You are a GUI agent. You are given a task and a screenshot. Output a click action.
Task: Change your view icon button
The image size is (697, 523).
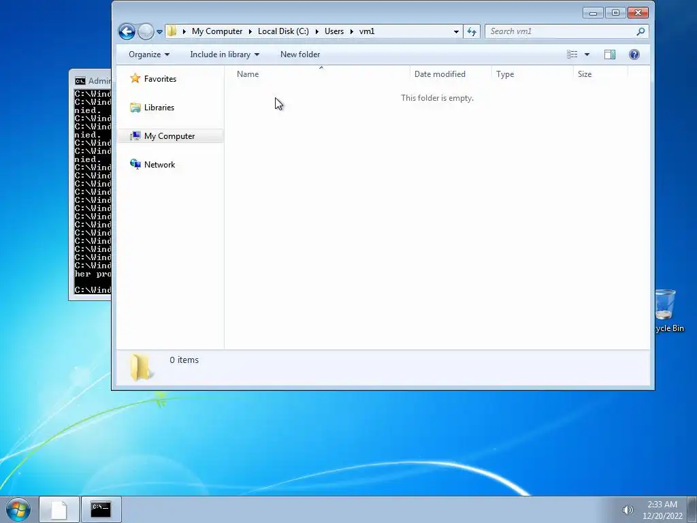click(572, 54)
